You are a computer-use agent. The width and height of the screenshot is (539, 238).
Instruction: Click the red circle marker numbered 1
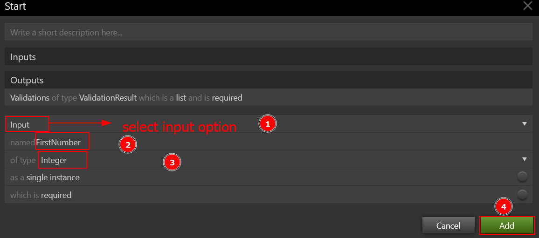(x=268, y=124)
